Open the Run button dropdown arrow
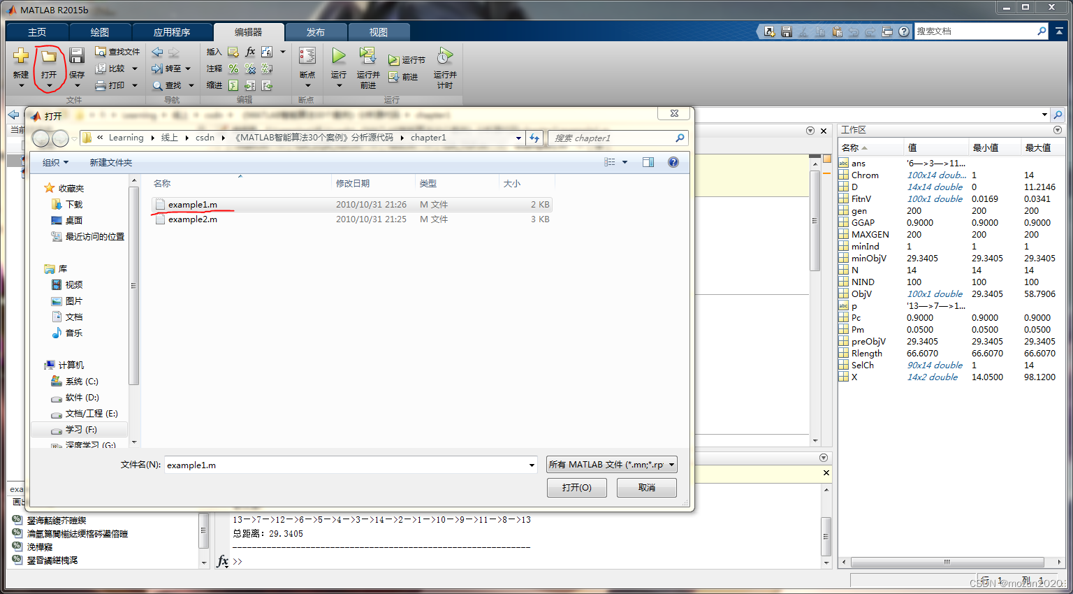Viewport: 1073px width, 594px height. [x=339, y=85]
